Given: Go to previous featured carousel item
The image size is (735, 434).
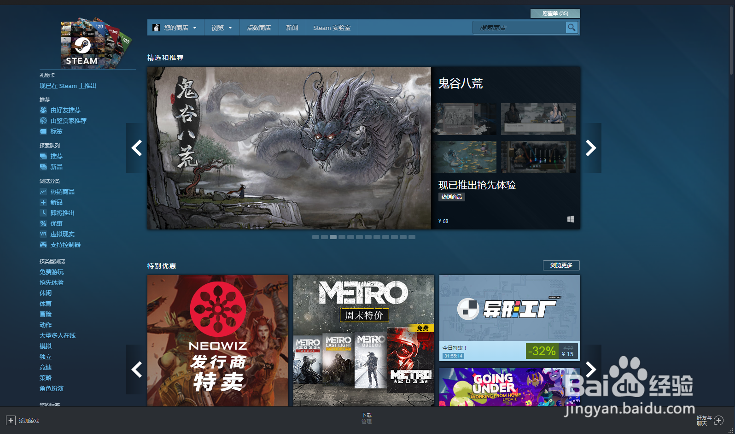Looking at the screenshot, I should (136, 148).
